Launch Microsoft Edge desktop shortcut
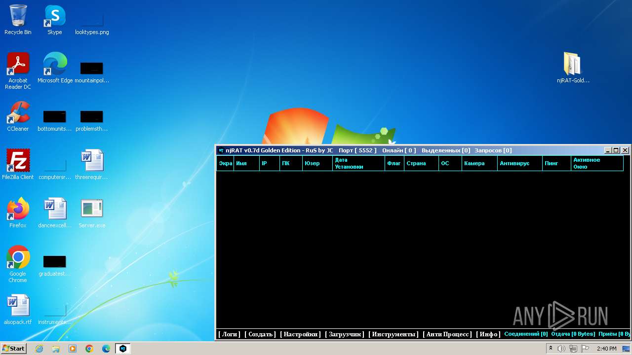 (x=55, y=68)
